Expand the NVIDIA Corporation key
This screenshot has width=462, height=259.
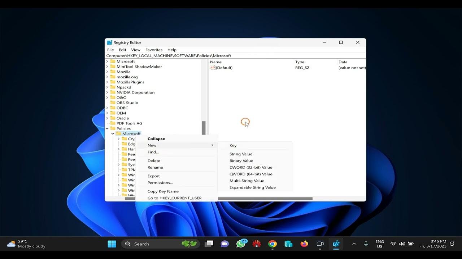pyautogui.click(x=107, y=92)
